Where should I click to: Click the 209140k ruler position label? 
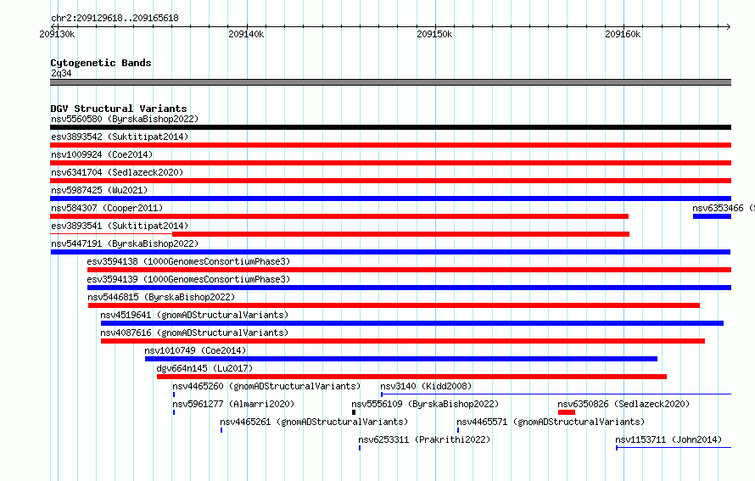point(246,34)
